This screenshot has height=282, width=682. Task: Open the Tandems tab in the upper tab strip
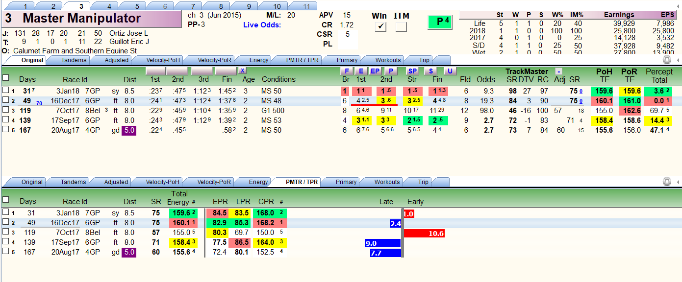click(x=74, y=60)
